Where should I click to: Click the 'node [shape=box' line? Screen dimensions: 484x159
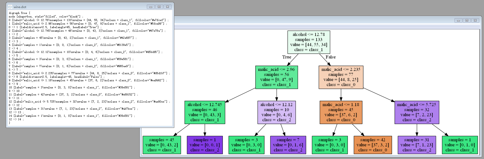pos(46,16)
